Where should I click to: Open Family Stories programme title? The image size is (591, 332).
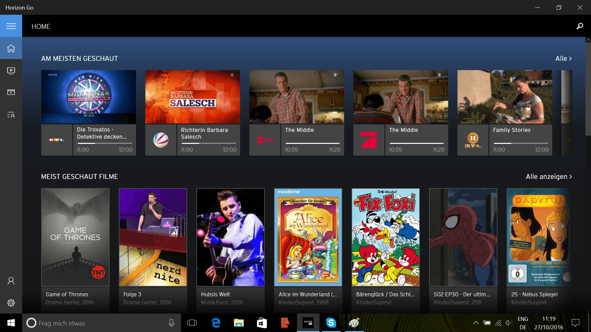(512, 130)
